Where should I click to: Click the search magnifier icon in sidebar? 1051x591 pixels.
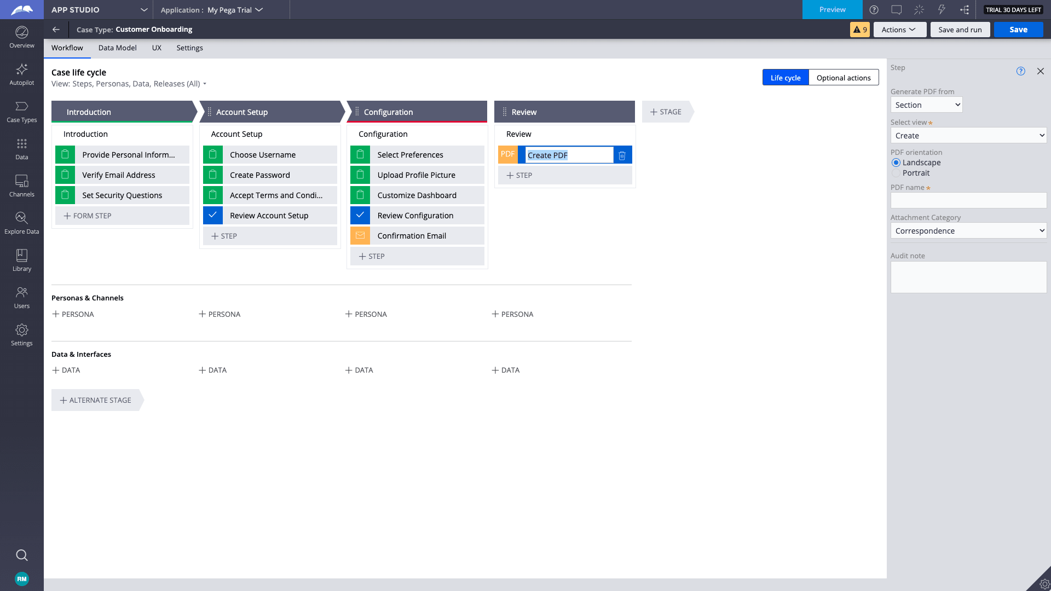[22, 555]
